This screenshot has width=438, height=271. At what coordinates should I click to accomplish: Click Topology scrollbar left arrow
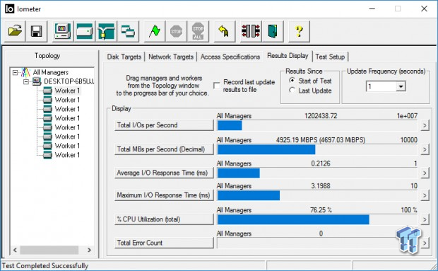point(16,250)
